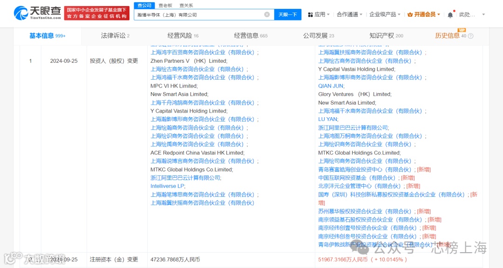
Task: Open the QIAN JUN investor link
Action: [331, 86]
